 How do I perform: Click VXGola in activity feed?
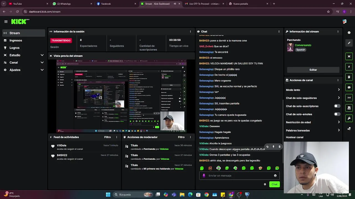(62, 145)
